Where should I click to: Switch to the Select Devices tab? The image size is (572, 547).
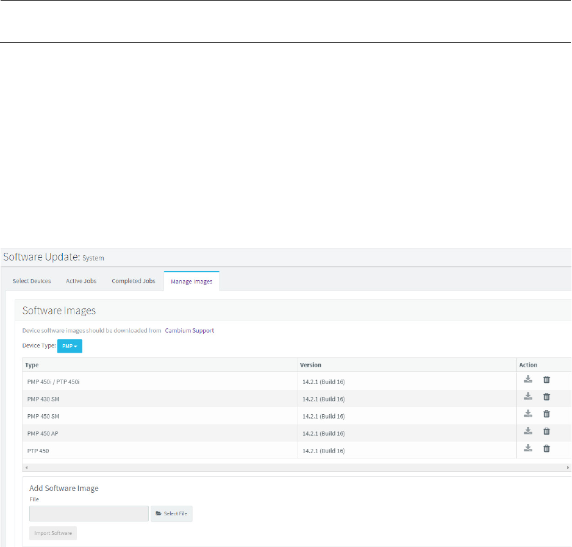click(32, 281)
